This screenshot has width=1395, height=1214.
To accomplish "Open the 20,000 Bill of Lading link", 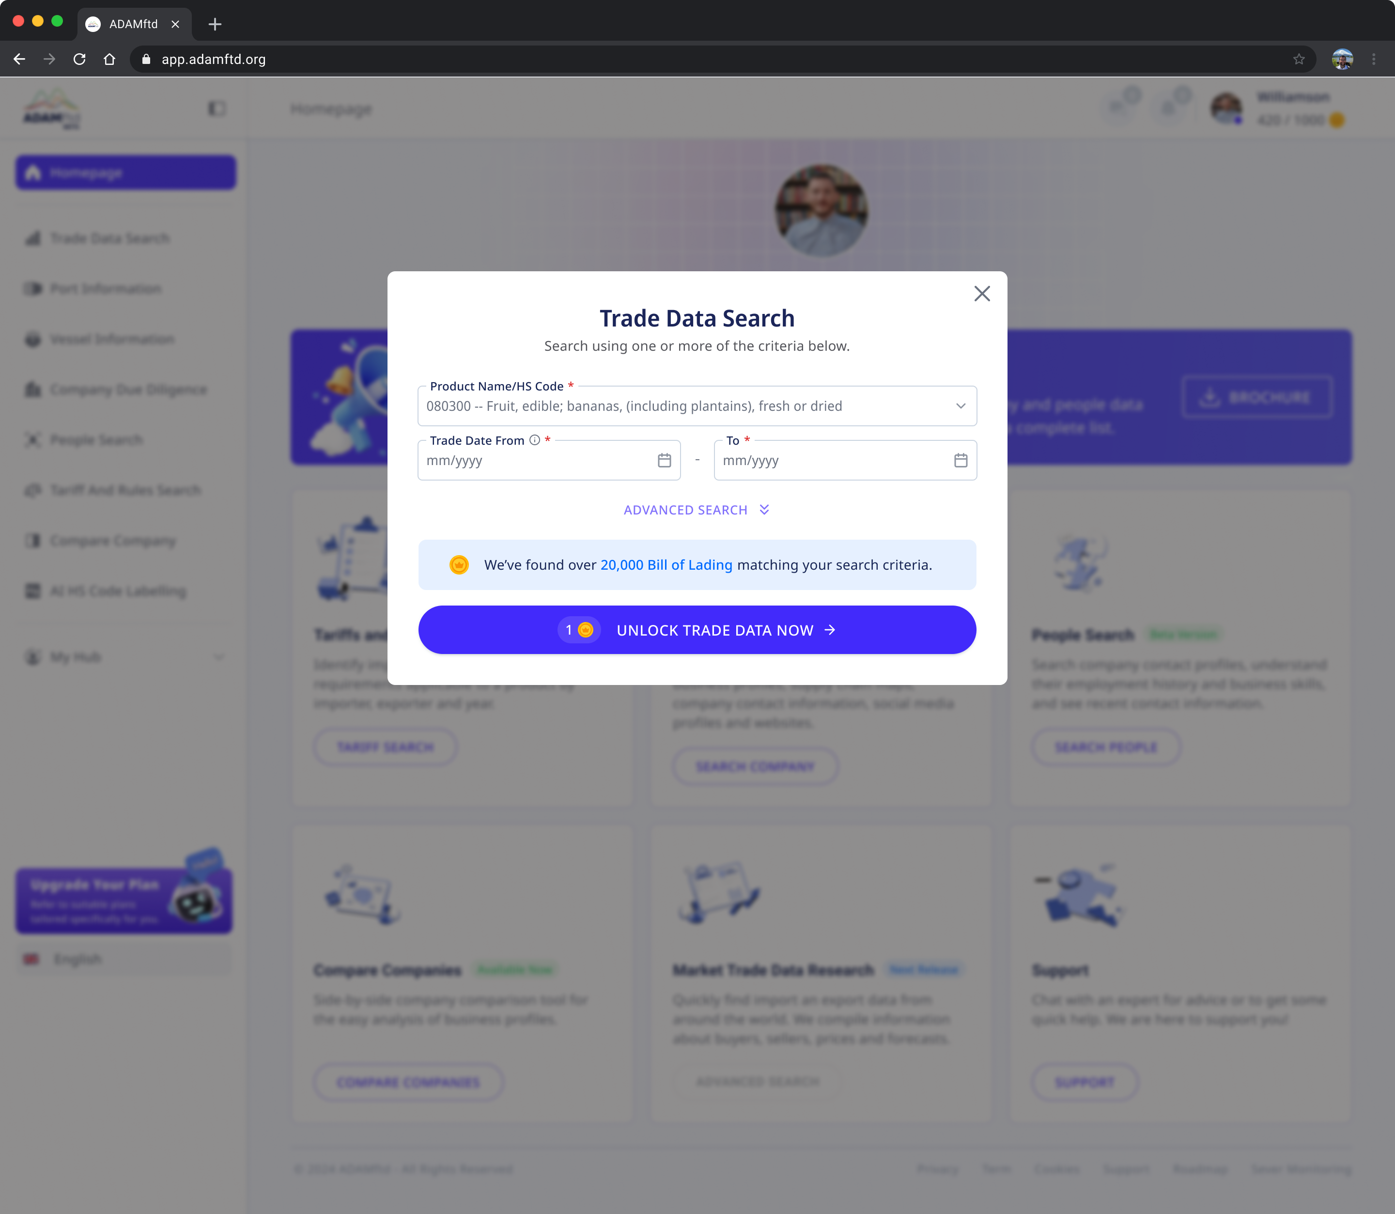I will [666, 565].
